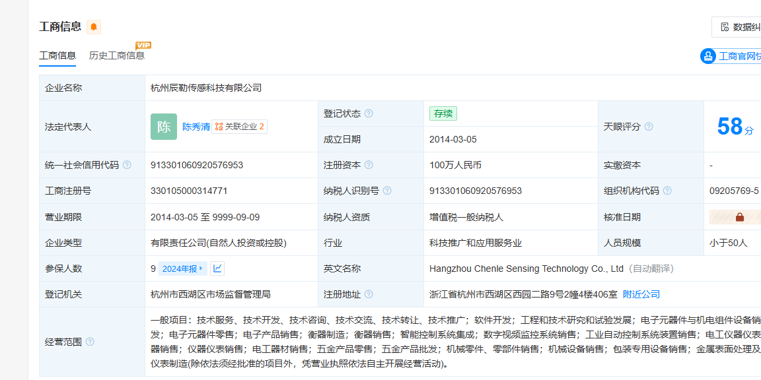Click organization code 09205769-5

coord(734,191)
